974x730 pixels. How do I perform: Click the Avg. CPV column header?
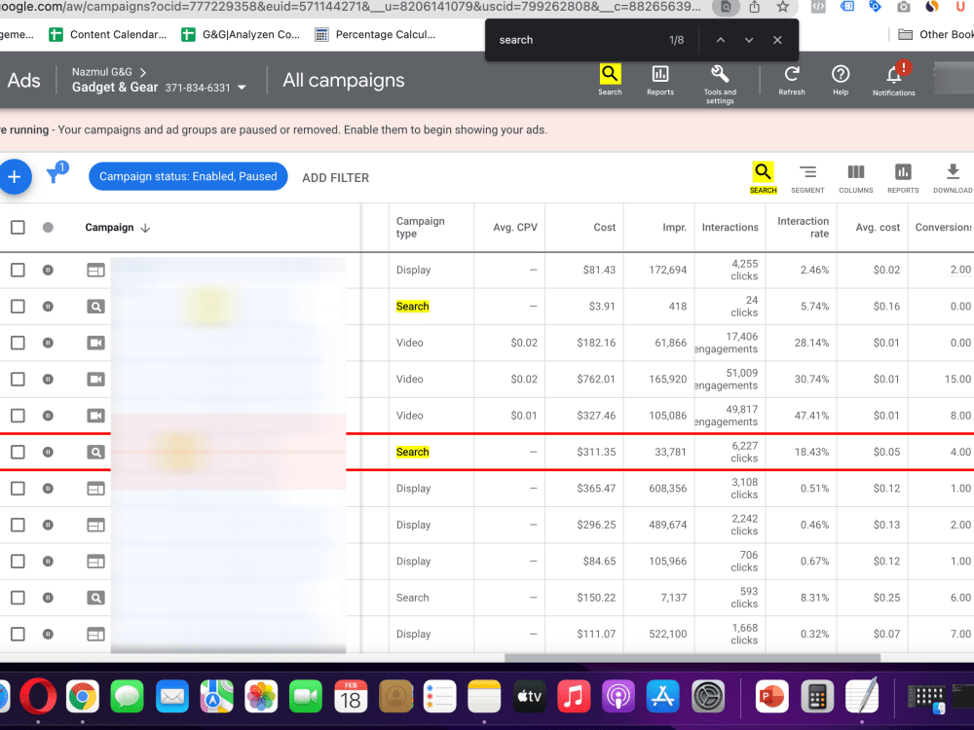pyautogui.click(x=515, y=227)
